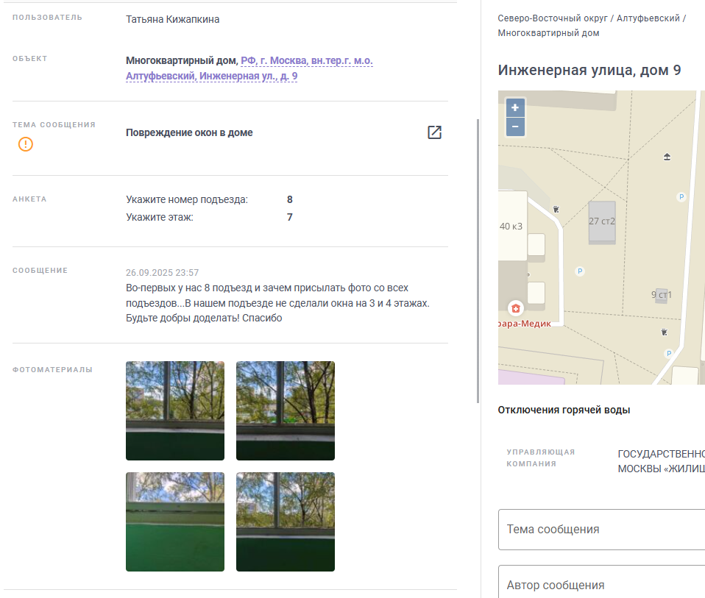Click the Отключения горячей воды heading
Viewport: 705px width, 598px height.
pos(564,410)
